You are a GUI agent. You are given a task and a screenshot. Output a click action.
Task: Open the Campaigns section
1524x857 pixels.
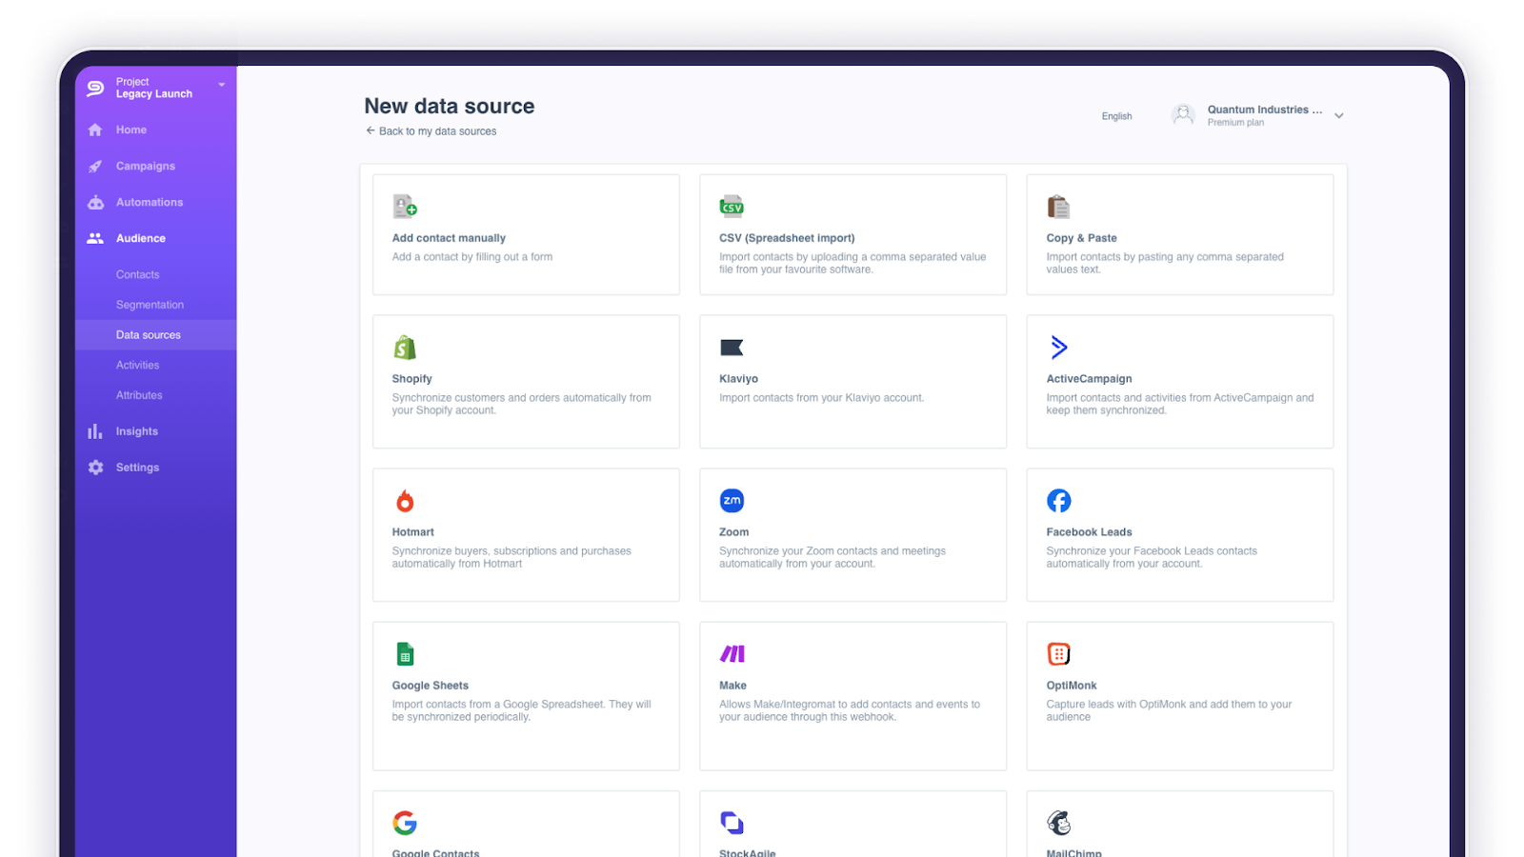click(x=145, y=166)
